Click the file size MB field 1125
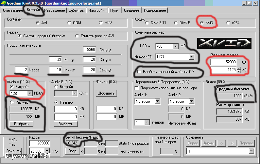This screenshot has width=260, height=164. 223,70
